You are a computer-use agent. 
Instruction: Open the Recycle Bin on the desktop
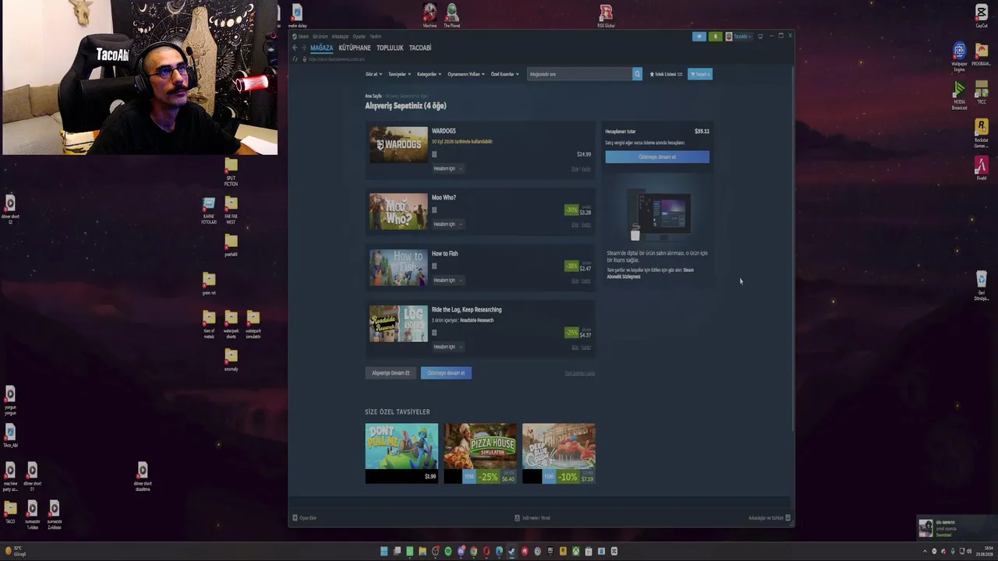pos(982,285)
